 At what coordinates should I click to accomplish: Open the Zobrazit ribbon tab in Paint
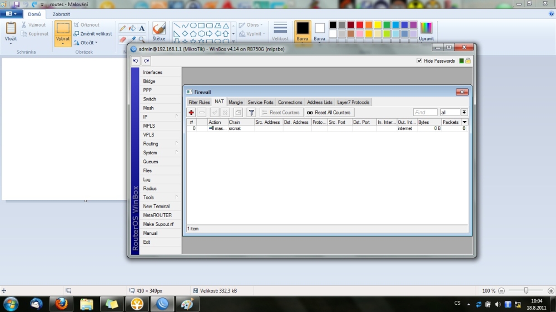tap(61, 14)
